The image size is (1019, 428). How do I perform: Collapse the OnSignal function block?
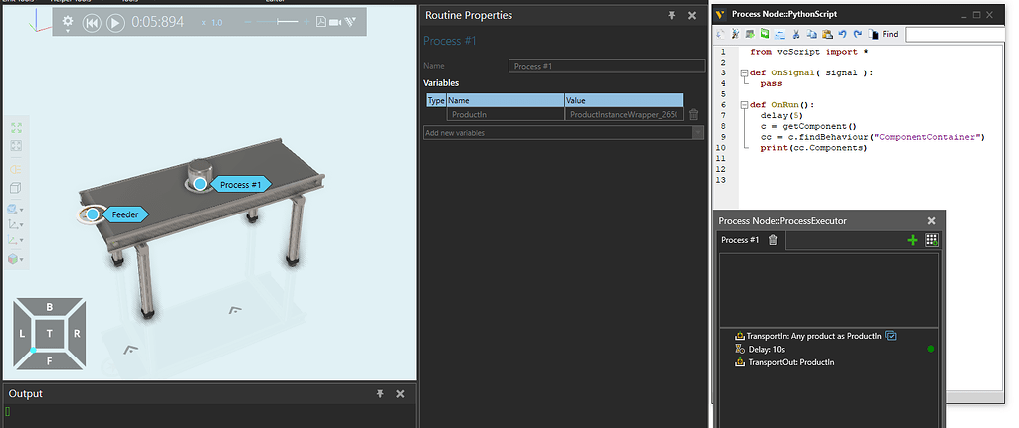742,72
